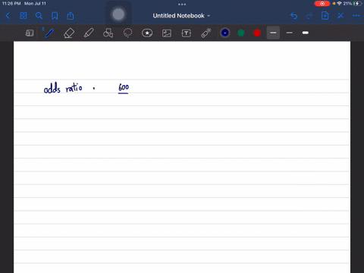Choose the dark blue pen color

pos(225,33)
